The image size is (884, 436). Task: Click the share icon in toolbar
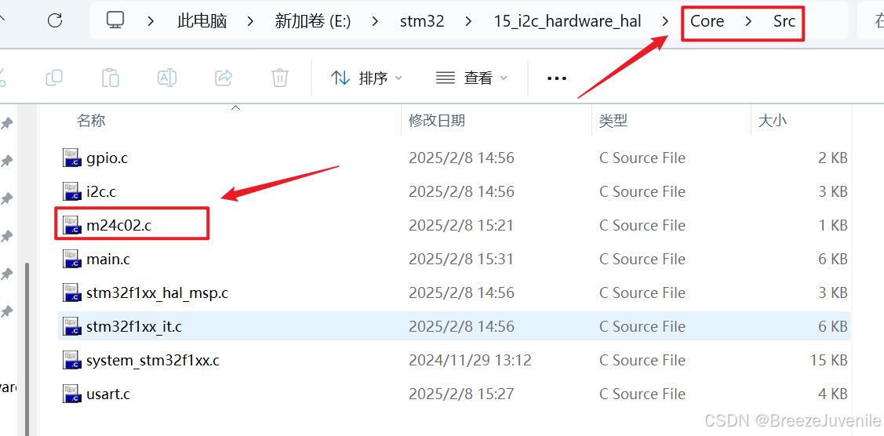click(x=224, y=78)
